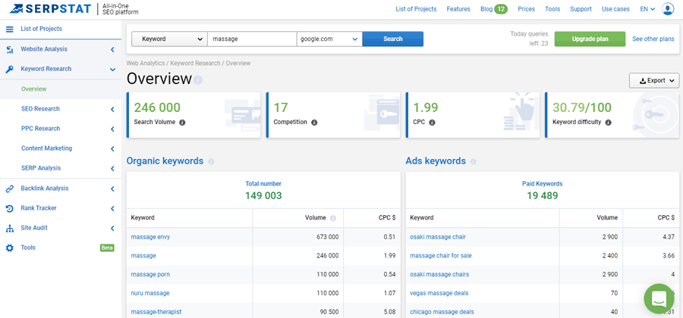Click the Backlink Analysis chain icon
Screen dimensions: 683x318
[x=9, y=189]
